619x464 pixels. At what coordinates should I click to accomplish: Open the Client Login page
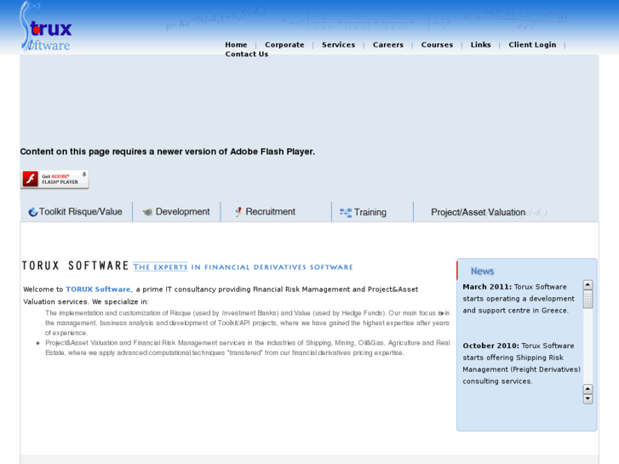click(532, 44)
